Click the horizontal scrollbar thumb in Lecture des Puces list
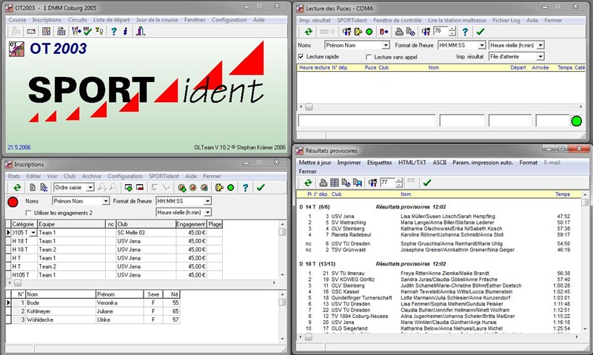This screenshot has height=355, width=593. (309, 107)
